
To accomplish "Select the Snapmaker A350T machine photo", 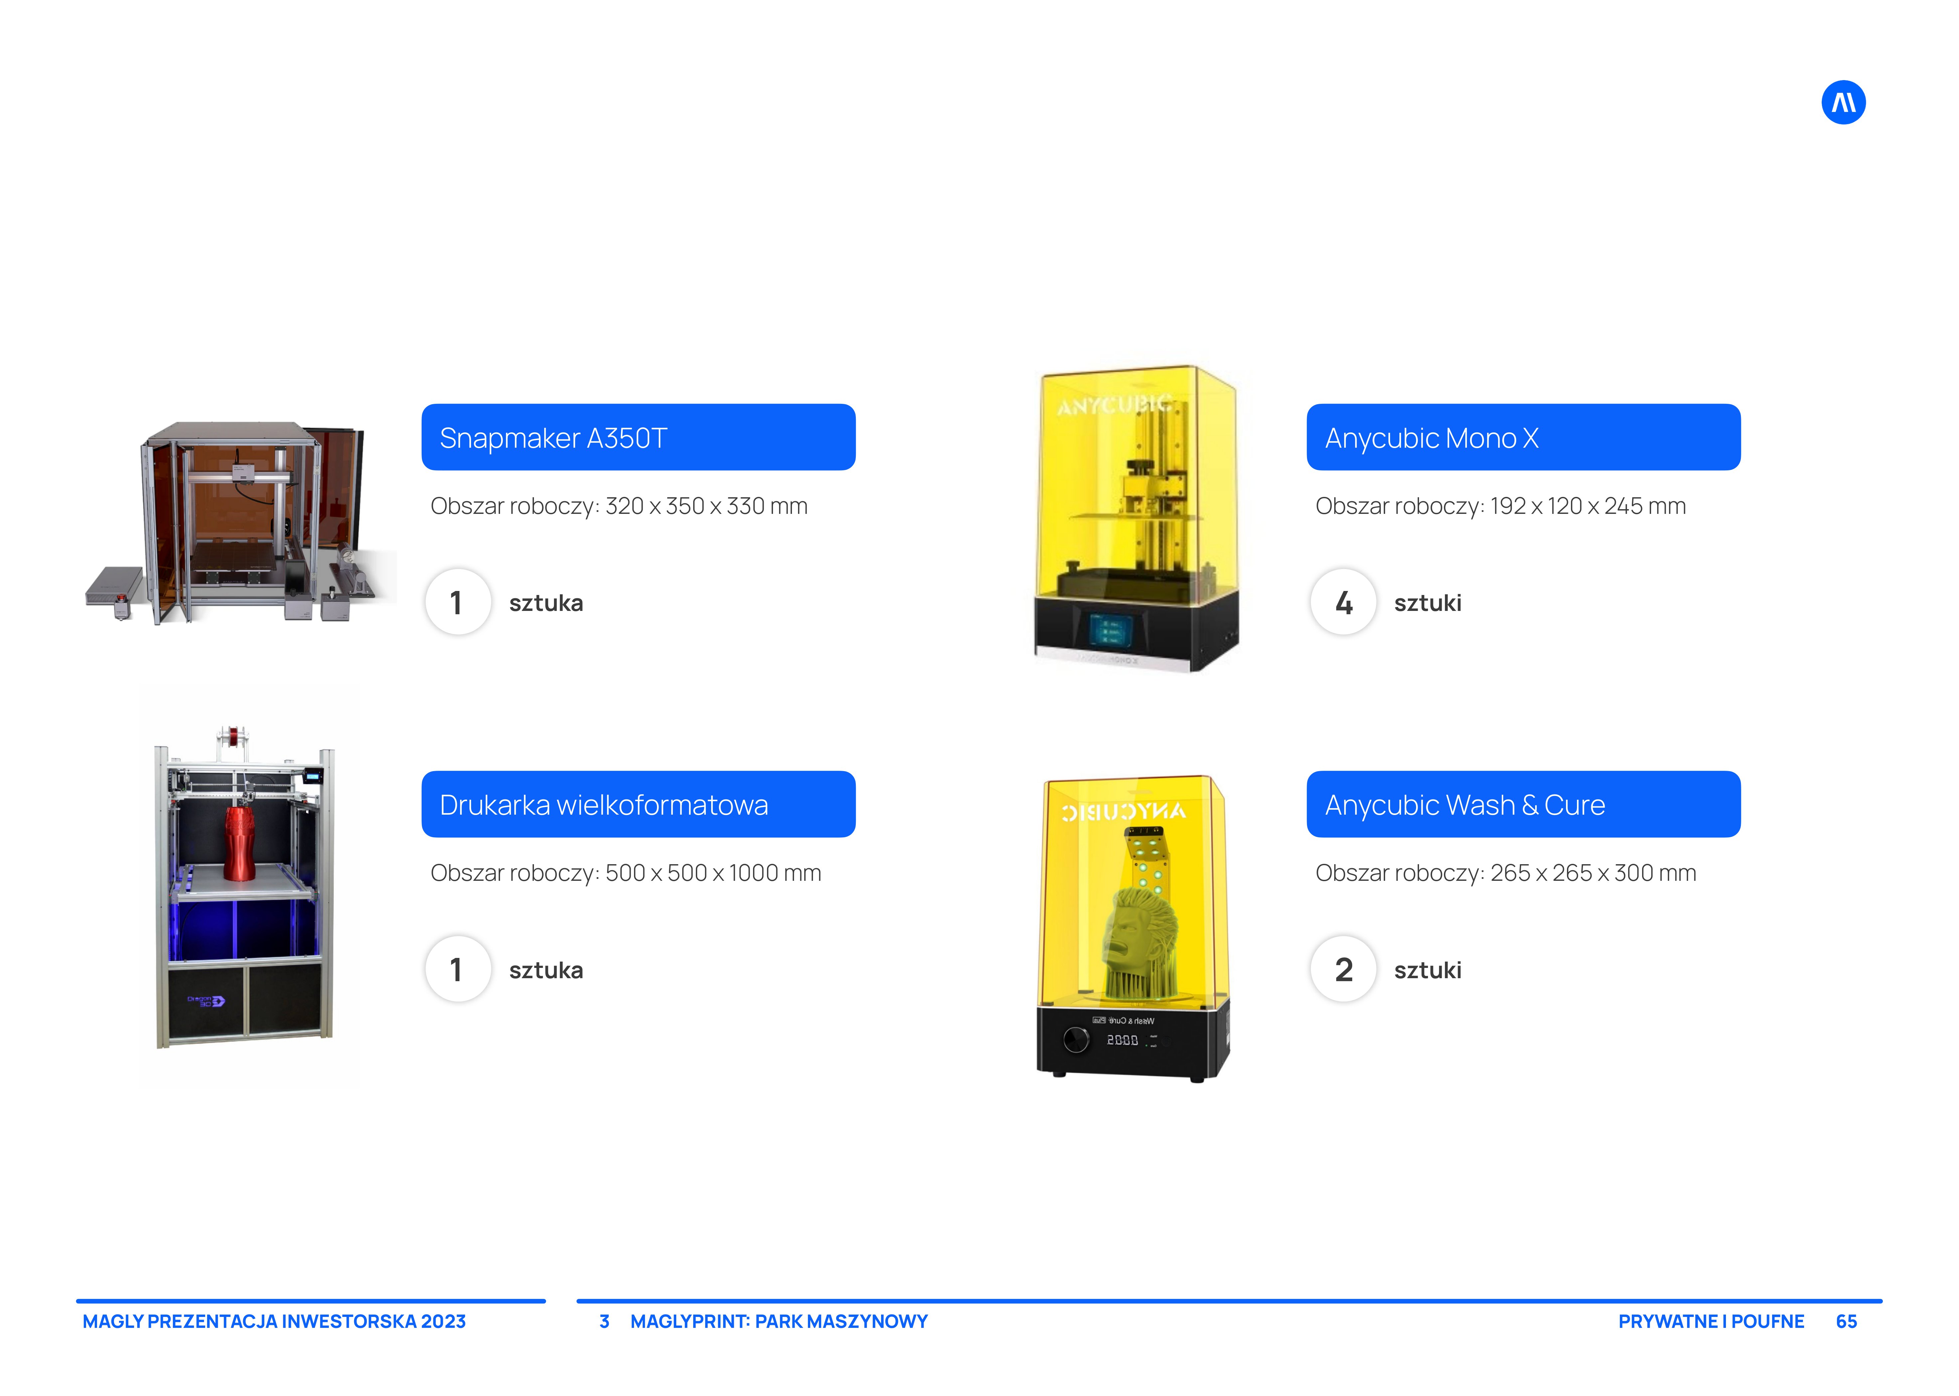I will point(241,523).
